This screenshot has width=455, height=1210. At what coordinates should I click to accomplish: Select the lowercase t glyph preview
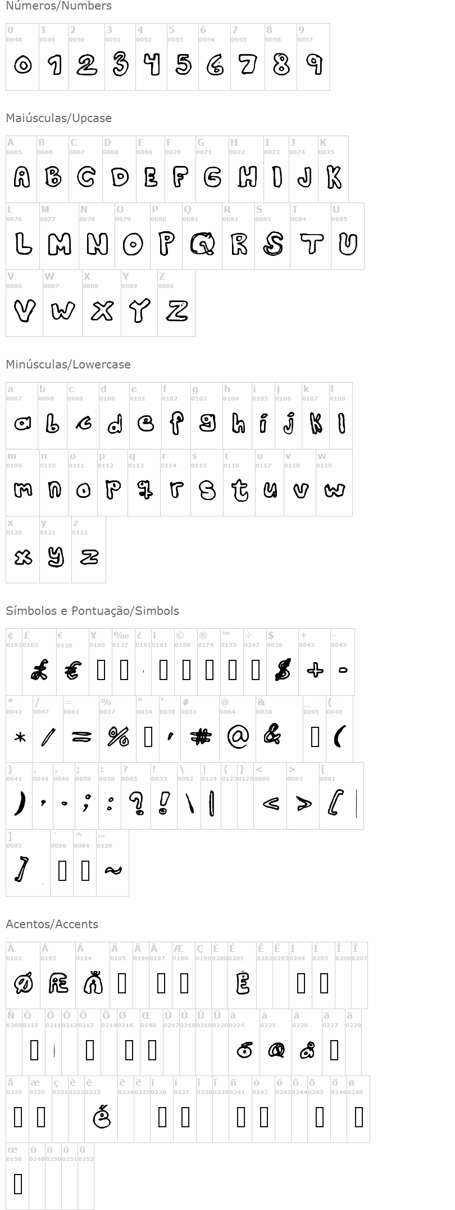240,490
